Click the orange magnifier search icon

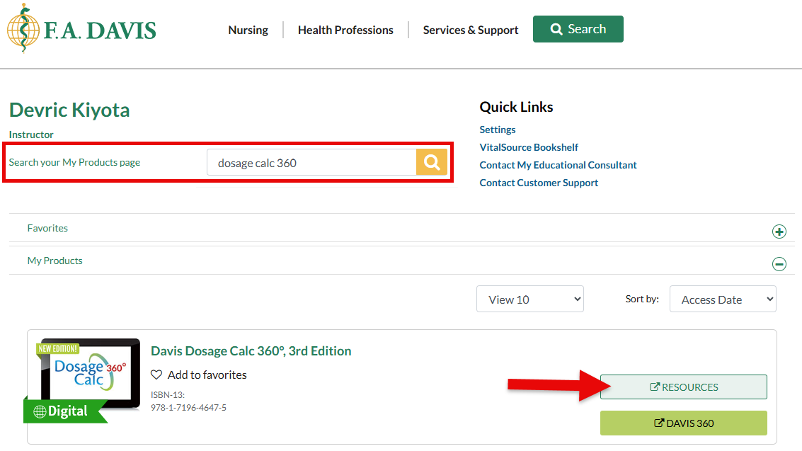(432, 163)
